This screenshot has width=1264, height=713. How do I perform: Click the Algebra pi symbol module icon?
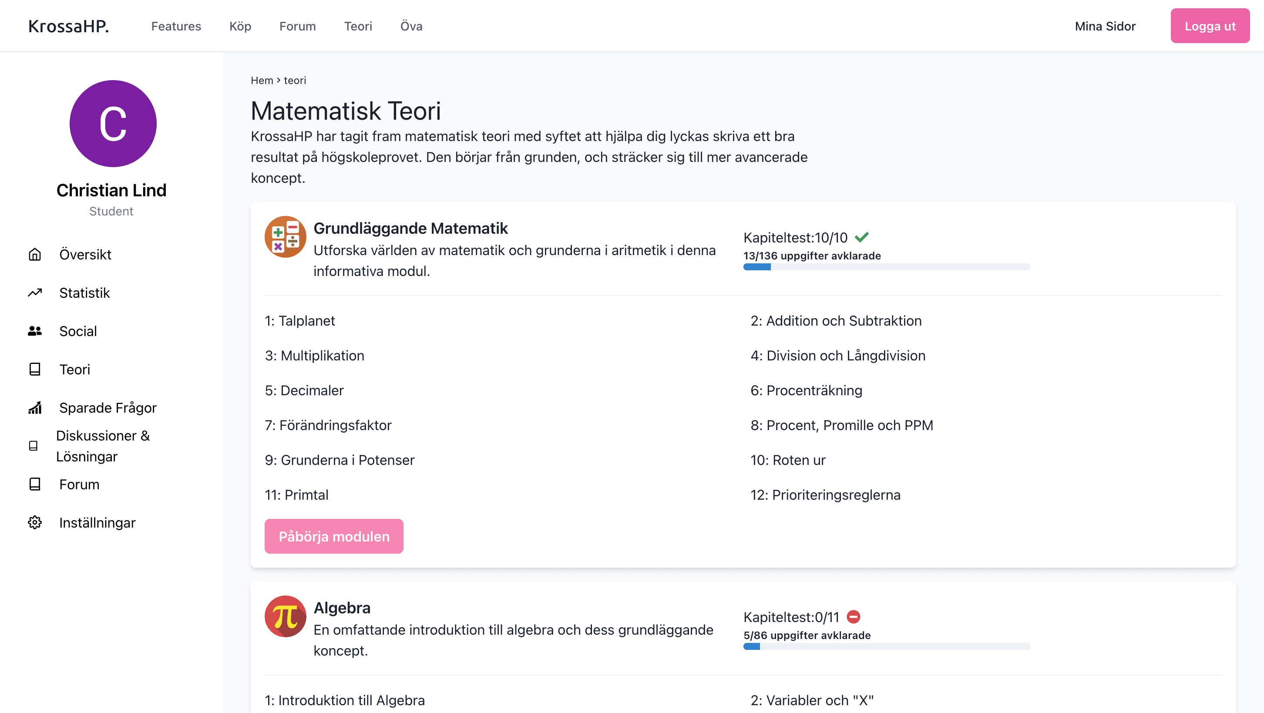(x=285, y=616)
